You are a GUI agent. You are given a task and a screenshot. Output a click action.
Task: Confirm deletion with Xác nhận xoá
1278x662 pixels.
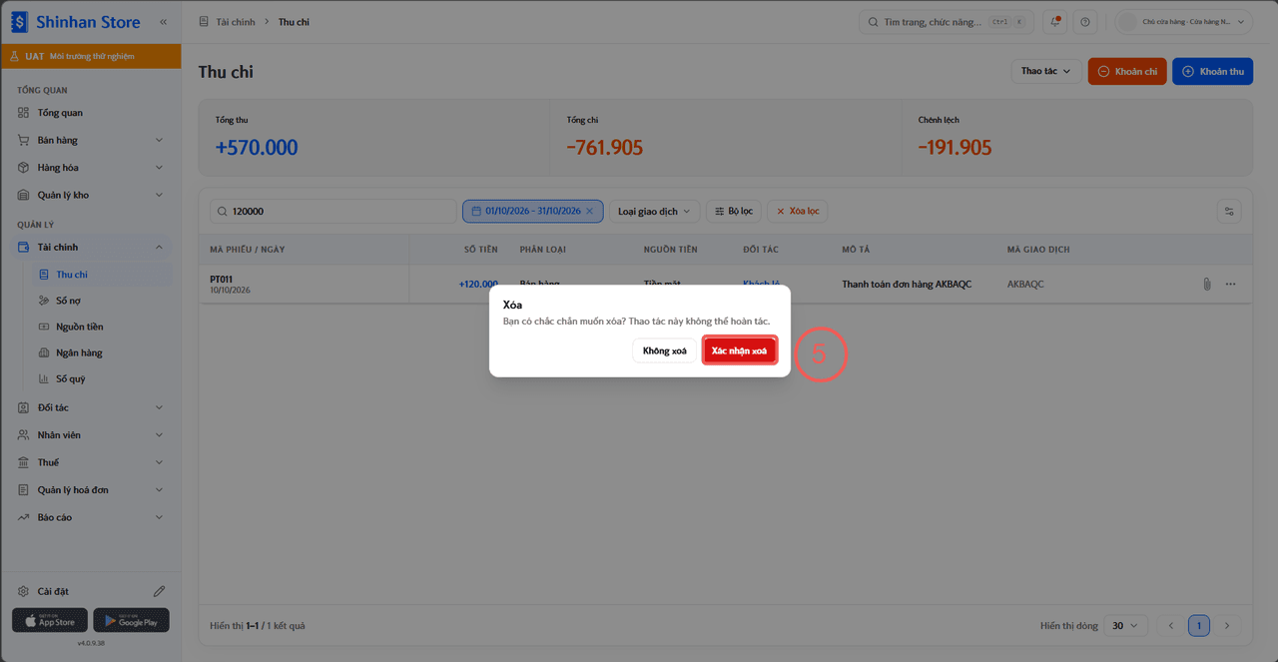point(739,350)
